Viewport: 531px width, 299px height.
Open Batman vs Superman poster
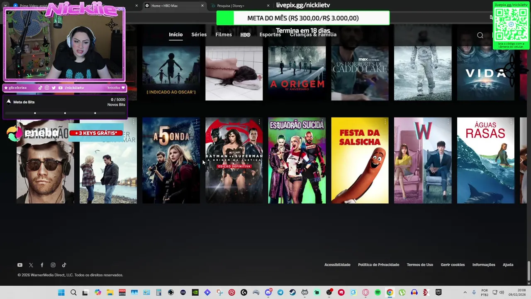point(234,160)
